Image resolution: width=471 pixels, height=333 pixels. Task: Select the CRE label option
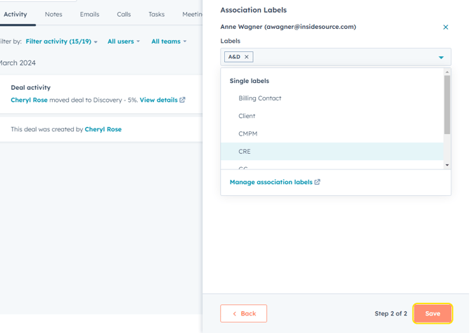pos(245,151)
